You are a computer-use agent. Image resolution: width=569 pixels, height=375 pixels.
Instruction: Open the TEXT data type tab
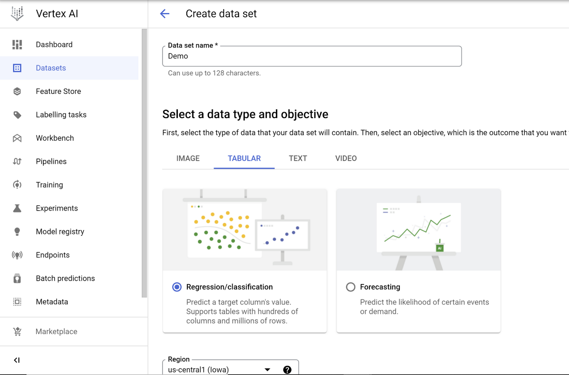pos(298,158)
